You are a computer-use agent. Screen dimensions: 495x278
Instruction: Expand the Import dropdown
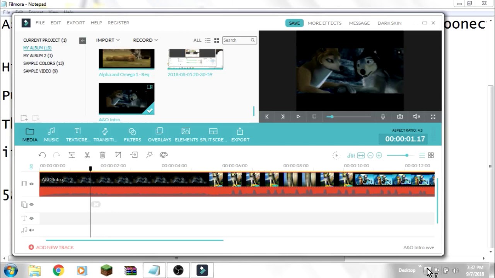(108, 40)
